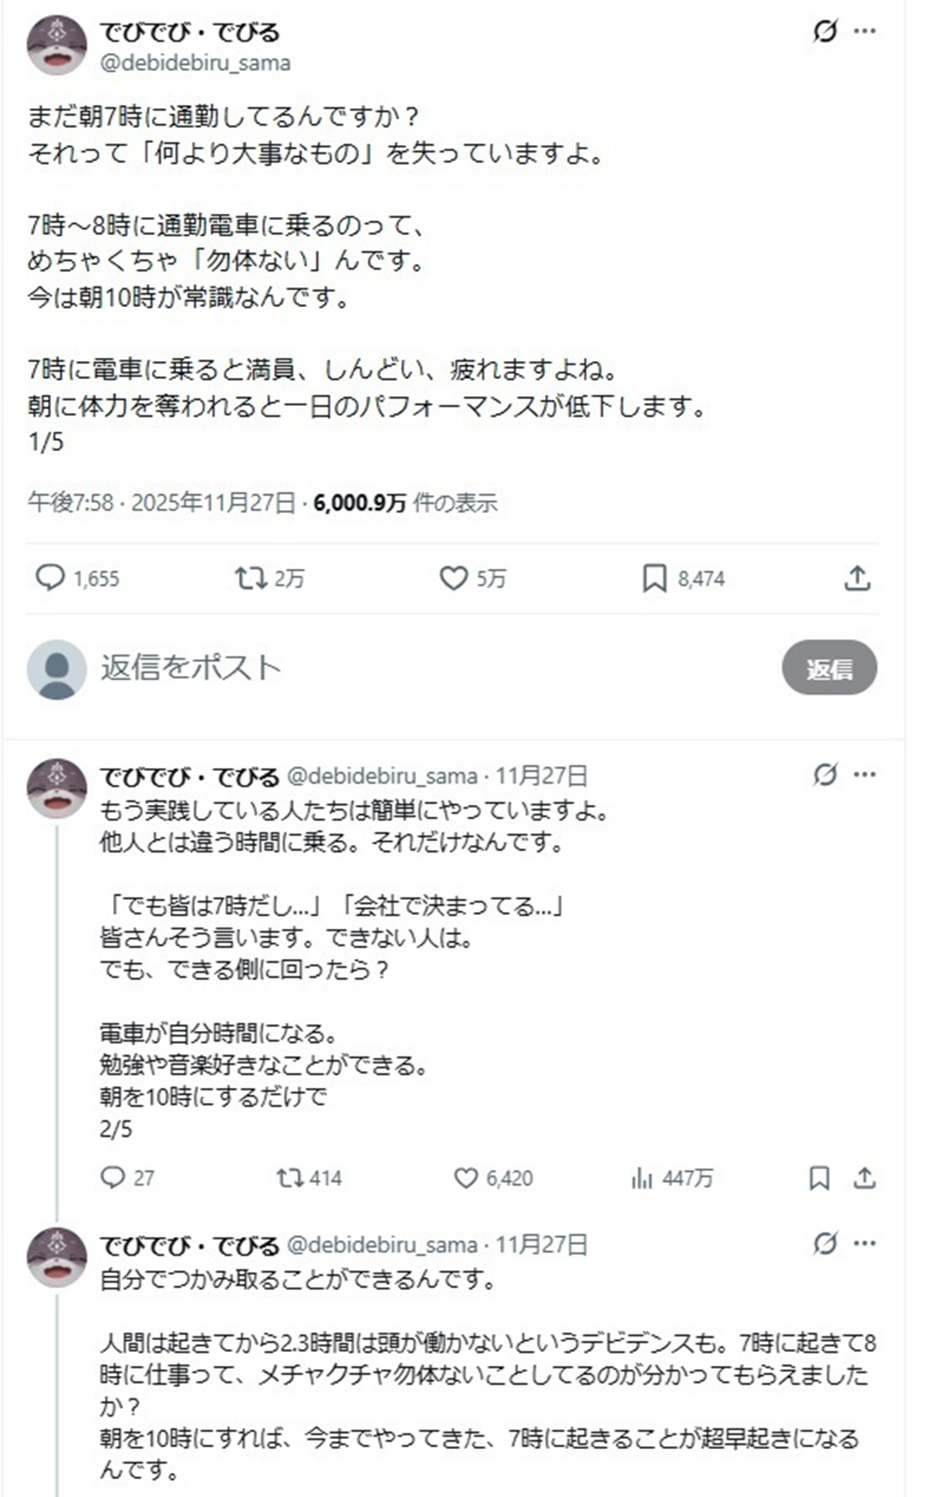Screen dimensions: 926x1497
Task: Like the 2/5 post with 6,420 likes
Action: point(465,1178)
